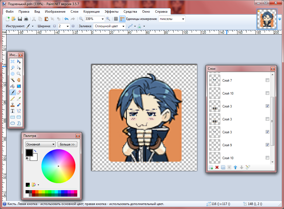Image resolution: width=284 pixels, height=209 pixels.
Task: Pick a hue on the color wheel
Action: click(58, 166)
